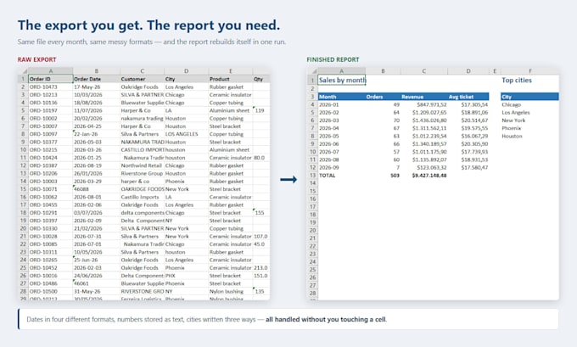The height and width of the screenshot is (347, 577).
Task: Select column A header in the raw export
Action: (x=51, y=71)
